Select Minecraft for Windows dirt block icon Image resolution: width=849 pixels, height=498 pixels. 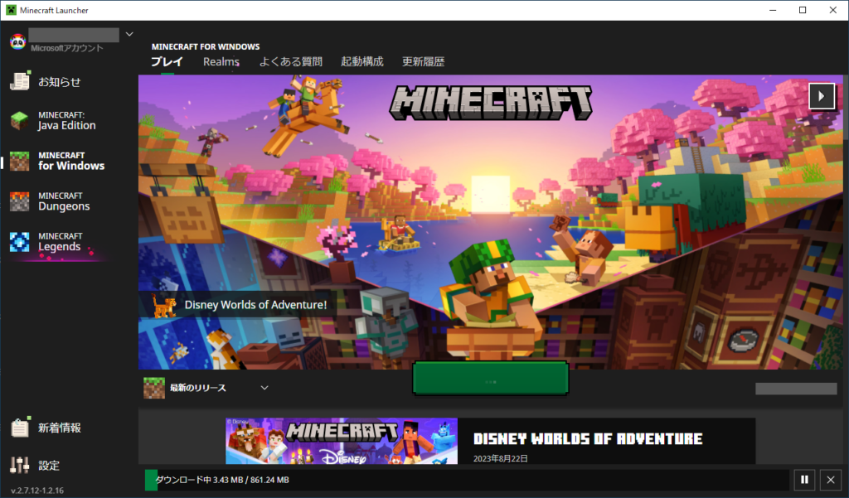[20, 161]
